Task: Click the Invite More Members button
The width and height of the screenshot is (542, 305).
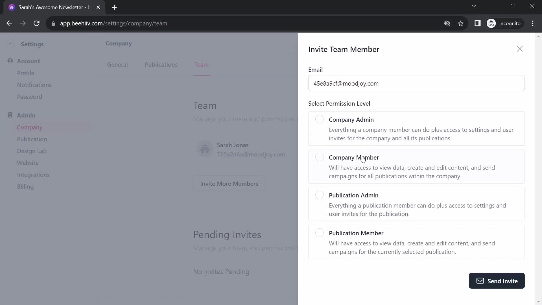Action: (x=229, y=184)
